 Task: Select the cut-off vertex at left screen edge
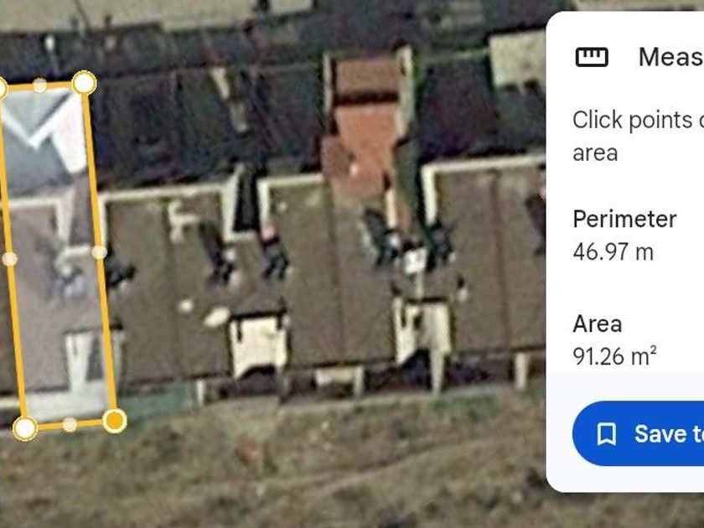[2, 89]
